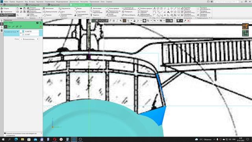Click the orange orientation cube icon

(x=245, y=26)
